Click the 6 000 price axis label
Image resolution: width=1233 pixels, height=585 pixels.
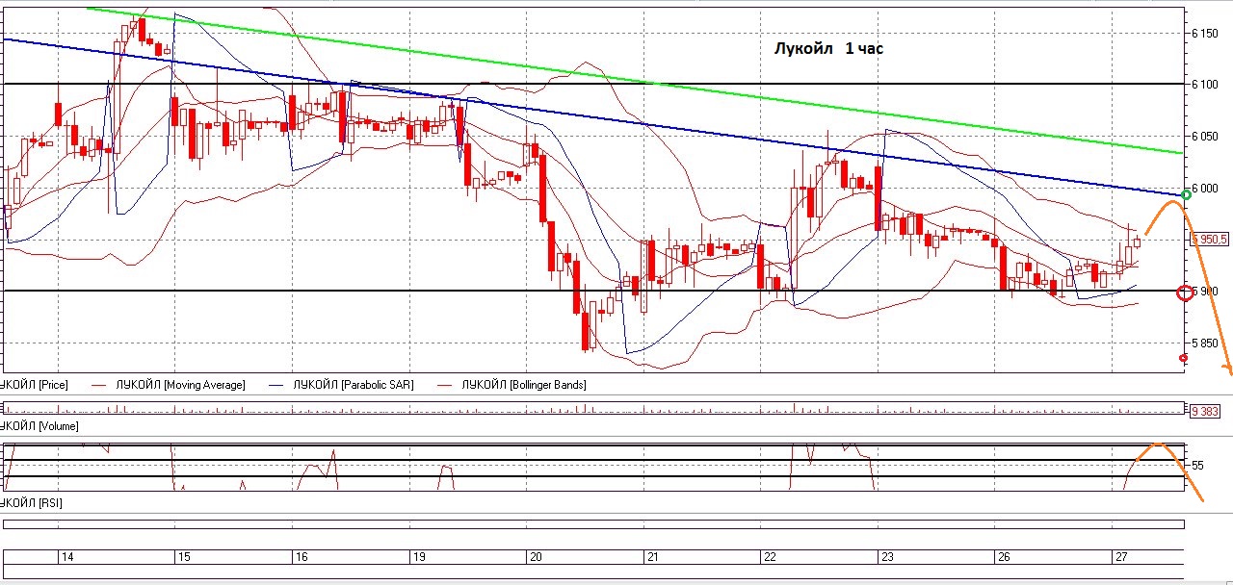tap(1206, 189)
